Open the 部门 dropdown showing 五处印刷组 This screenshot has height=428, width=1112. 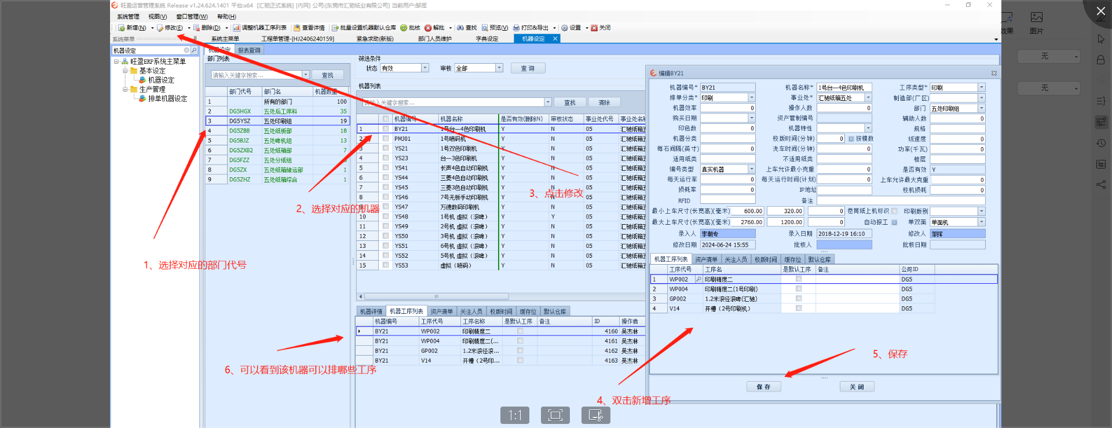(981, 108)
